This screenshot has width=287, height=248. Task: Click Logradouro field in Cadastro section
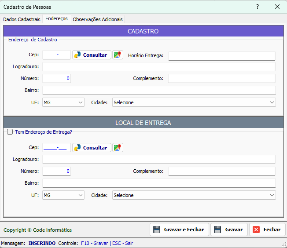(x=159, y=66)
